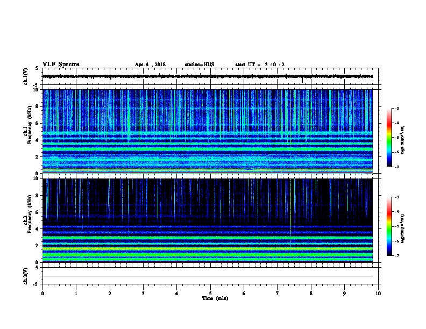
Task: Click the ch.1 spectrogram colorbar
Action: click(x=389, y=138)
